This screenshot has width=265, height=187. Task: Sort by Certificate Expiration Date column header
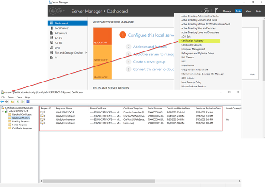208,108
